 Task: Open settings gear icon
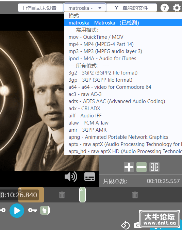click(x=177, y=8)
